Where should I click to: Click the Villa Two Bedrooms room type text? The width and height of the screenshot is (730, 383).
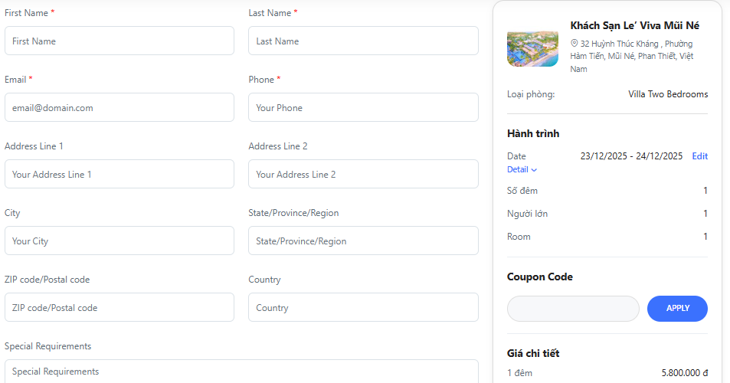click(x=668, y=94)
